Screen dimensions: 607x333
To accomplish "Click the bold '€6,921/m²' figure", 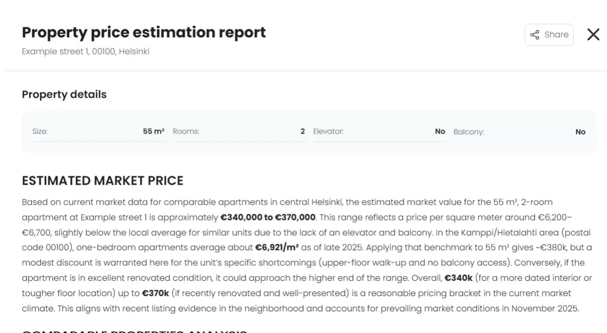I will (x=277, y=248).
